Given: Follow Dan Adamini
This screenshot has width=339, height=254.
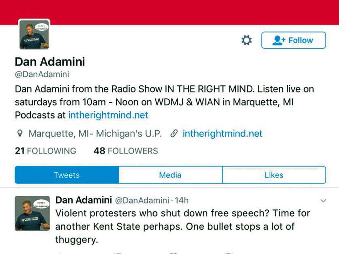Looking at the screenshot, I should (x=293, y=40).
